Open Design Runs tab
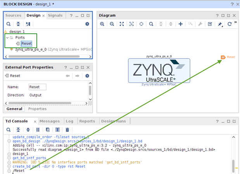Viewport: 240px width, 174px height. coord(114,121)
